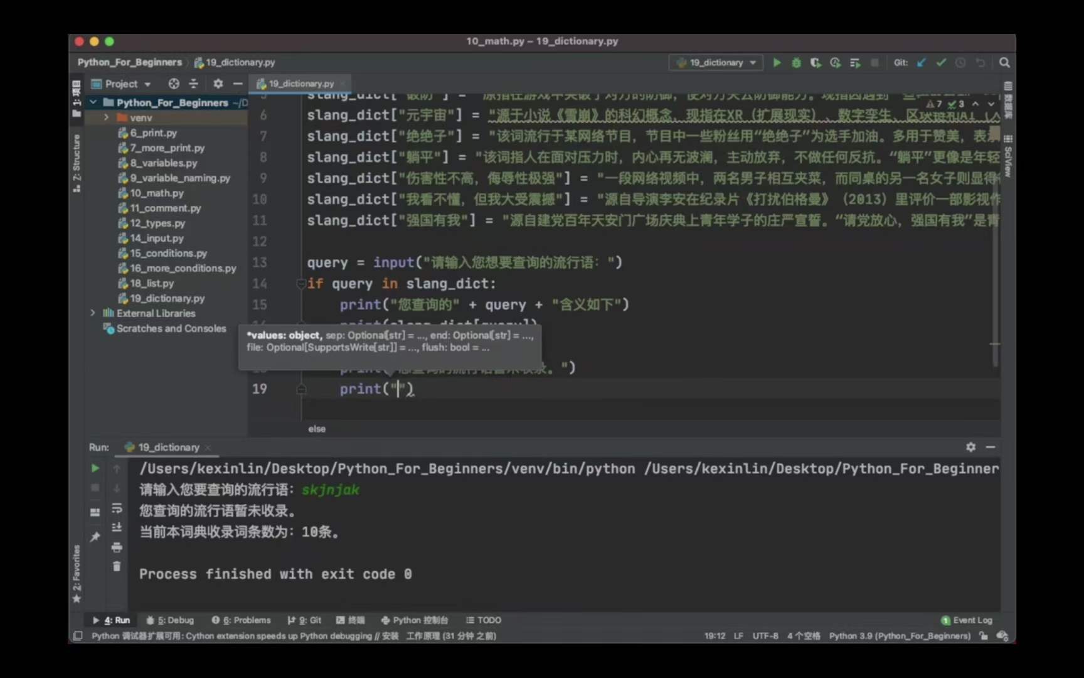The height and width of the screenshot is (678, 1084).
Task: Open 18_list.py in the project tree
Action: point(152,283)
